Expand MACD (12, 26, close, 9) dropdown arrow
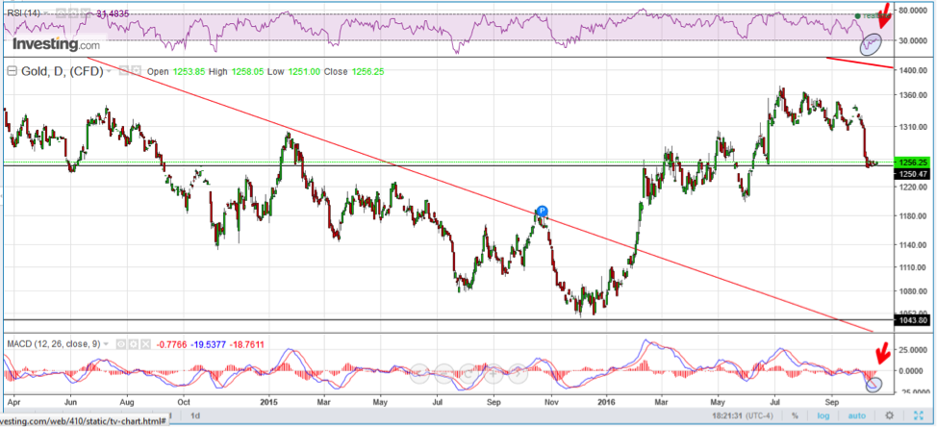937x427 pixels. point(108,343)
